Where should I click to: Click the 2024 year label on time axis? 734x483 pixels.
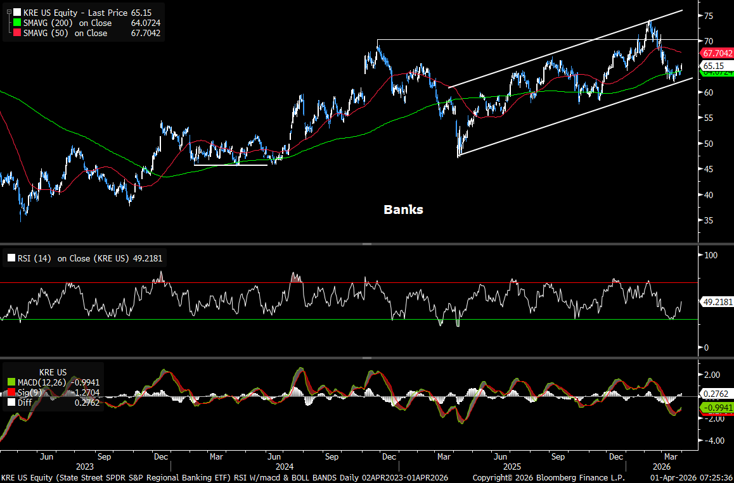284,467
